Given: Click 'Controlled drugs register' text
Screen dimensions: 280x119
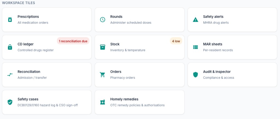Looking at the screenshot, I should coord(36,50).
